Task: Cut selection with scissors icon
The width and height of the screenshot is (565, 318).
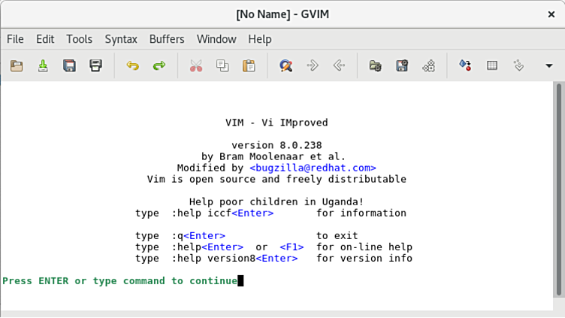Action: click(196, 66)
